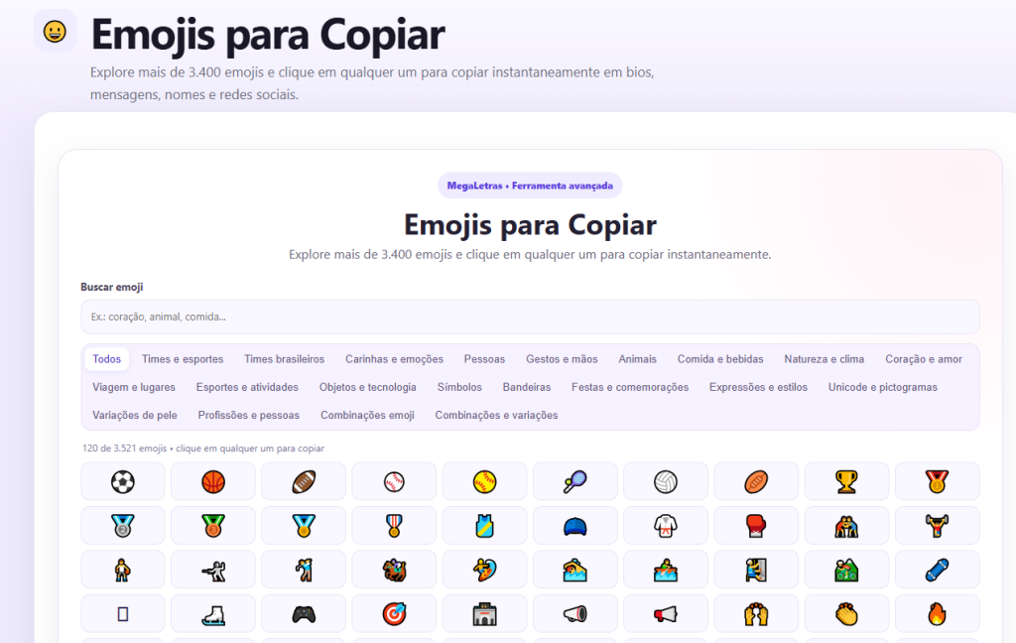
Task: Switch to Esportes e atividades
Action: [x=247, y=387]
